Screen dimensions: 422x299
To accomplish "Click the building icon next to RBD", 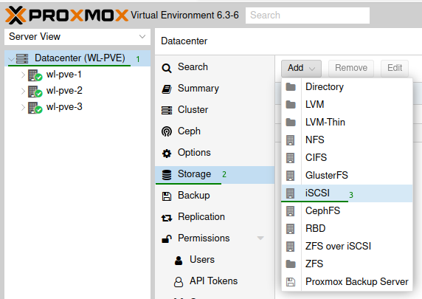I will [x=290, y=229].
